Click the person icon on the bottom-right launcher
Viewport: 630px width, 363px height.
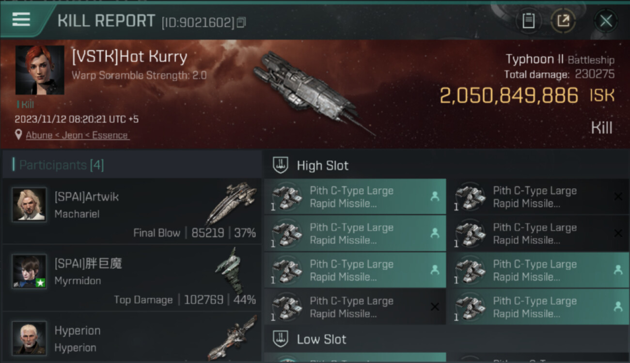pyautogui.click(x=618, y=306)
